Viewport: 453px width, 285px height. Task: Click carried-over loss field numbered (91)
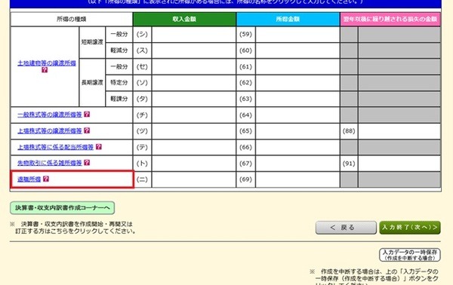(x=399, y=164)
